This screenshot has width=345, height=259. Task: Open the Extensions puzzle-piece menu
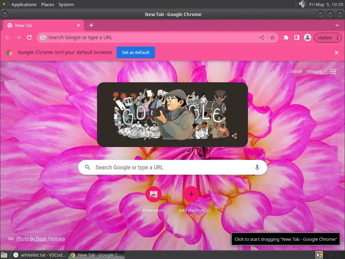point(286,37)
